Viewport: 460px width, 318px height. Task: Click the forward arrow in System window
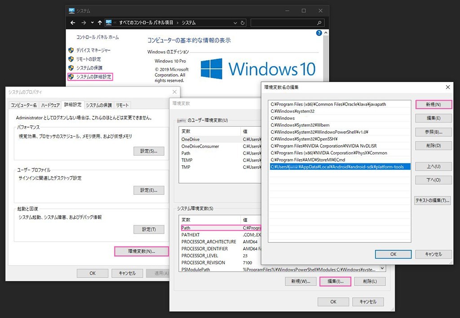point(84,22)
